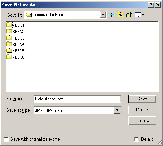This screenshot has width=163, height=146.
Task: Close the Save Picture As dialog
Action: coord(158,5)
